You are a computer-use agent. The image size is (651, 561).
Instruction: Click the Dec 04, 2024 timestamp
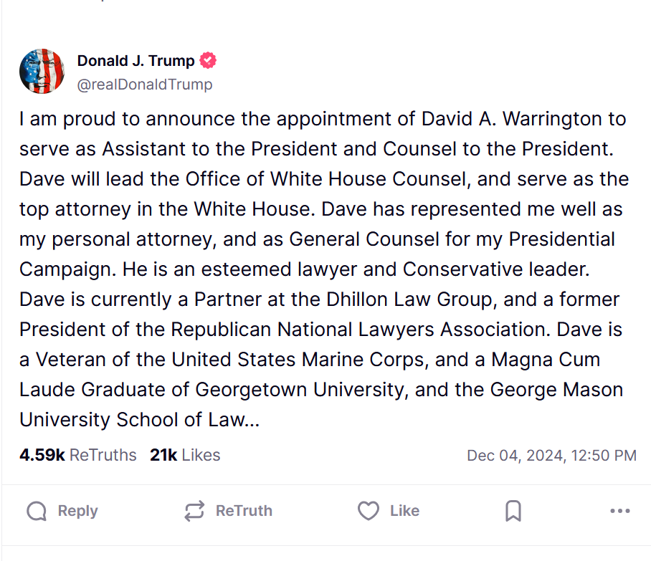(x=551, y=455)
